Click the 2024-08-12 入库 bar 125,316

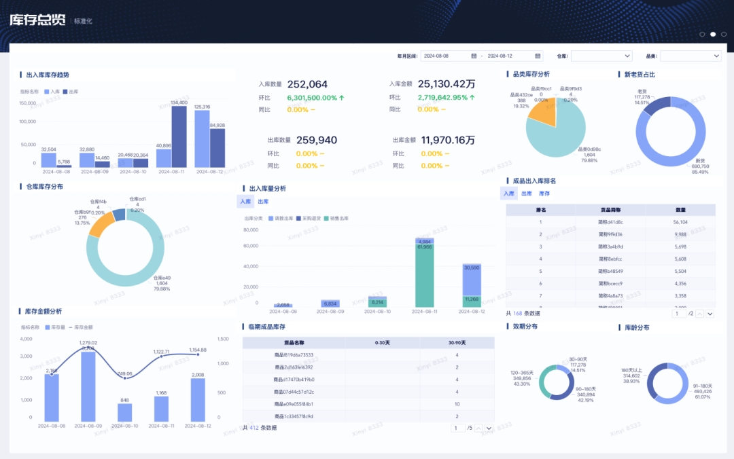203,139
